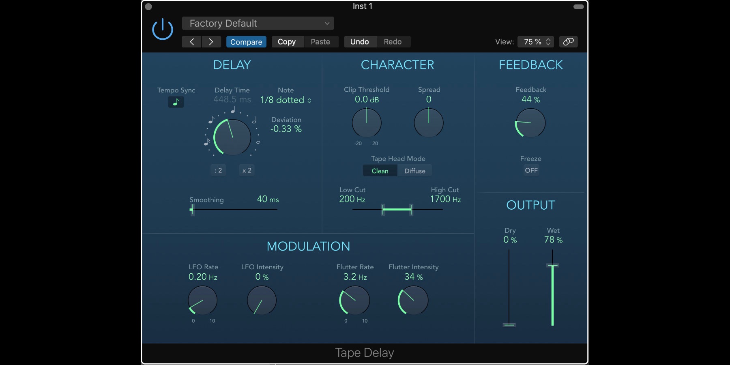Image resolution: width=730 pixels, height=365 pixels.
Task: Click the Undo button
Action: tap(360, 42)
